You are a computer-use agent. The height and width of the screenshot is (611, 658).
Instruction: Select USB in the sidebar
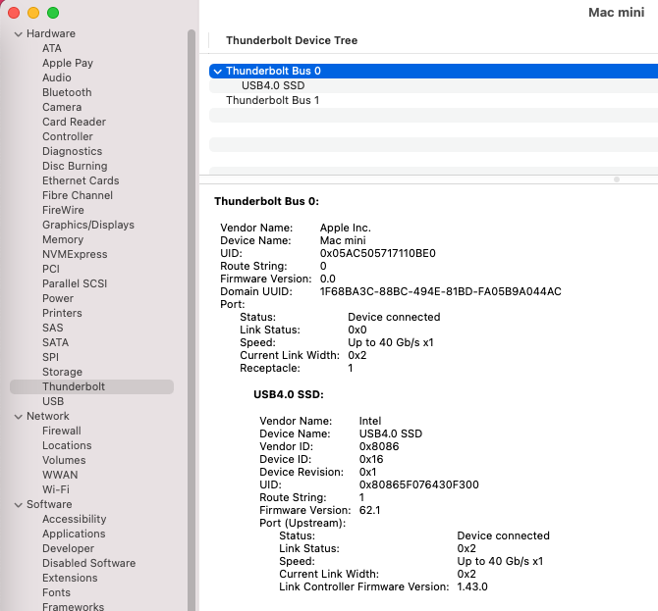coord(53,401)
